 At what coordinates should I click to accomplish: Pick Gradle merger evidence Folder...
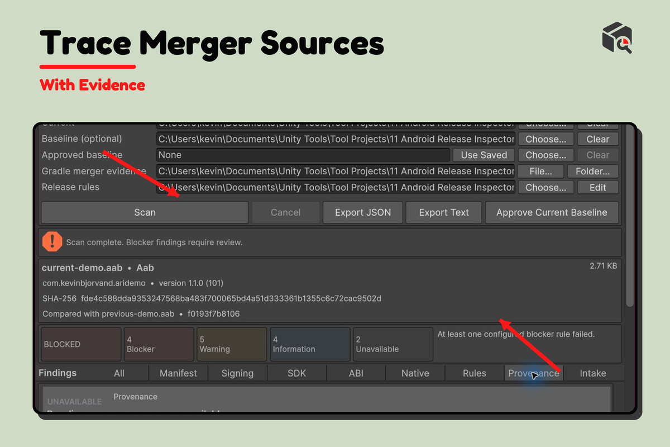593,171
